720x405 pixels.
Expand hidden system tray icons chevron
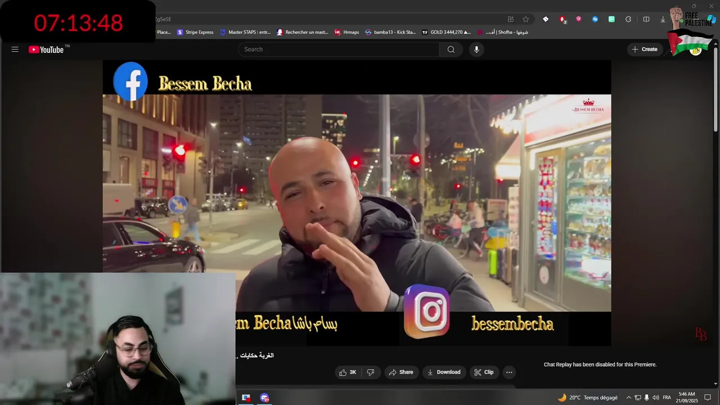click(629, 398)
